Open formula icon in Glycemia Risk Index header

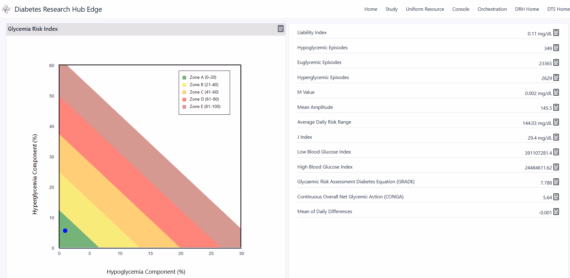pyautogui.click(x=281, y=29)
